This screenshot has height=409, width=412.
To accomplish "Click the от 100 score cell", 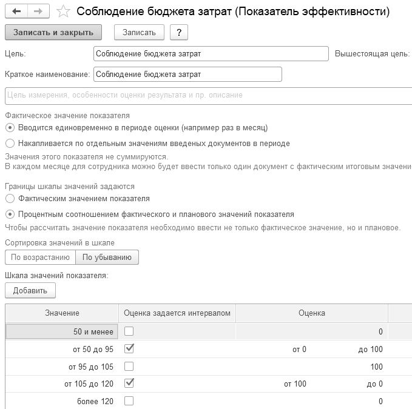I will (x=295, y=384).
